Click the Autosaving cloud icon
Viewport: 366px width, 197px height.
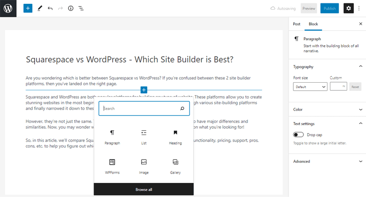pyautogui.click(x=273, y=8)
